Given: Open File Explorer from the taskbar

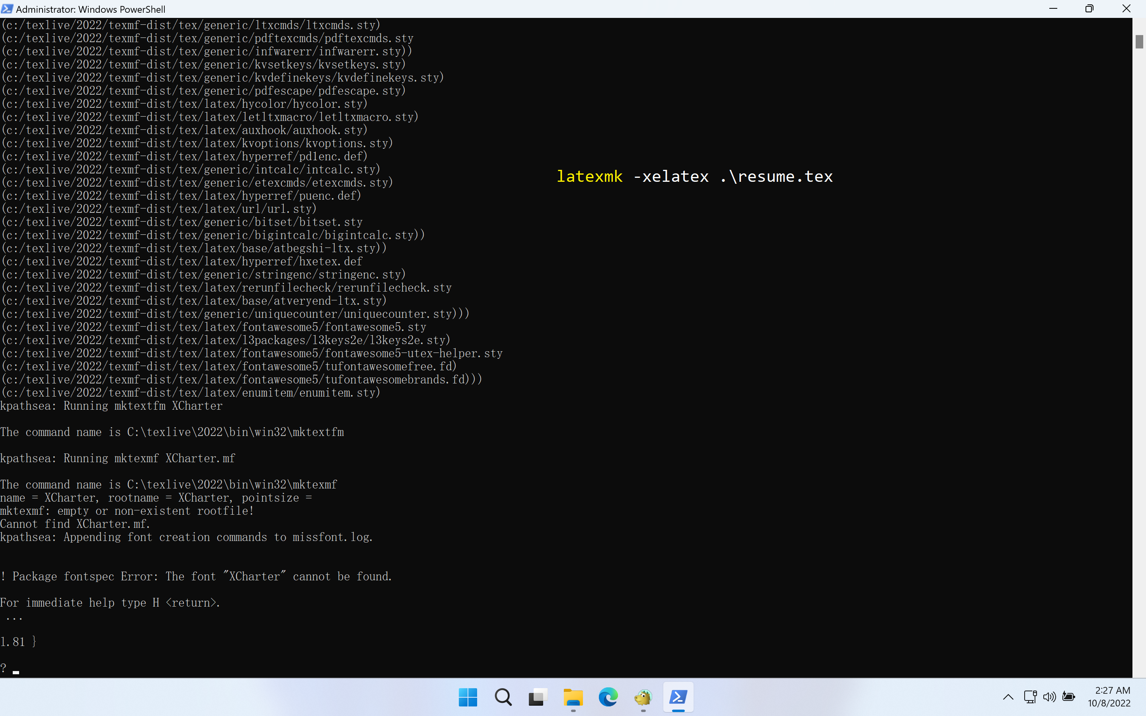Looking at the screenshot, I should [573, 697].
